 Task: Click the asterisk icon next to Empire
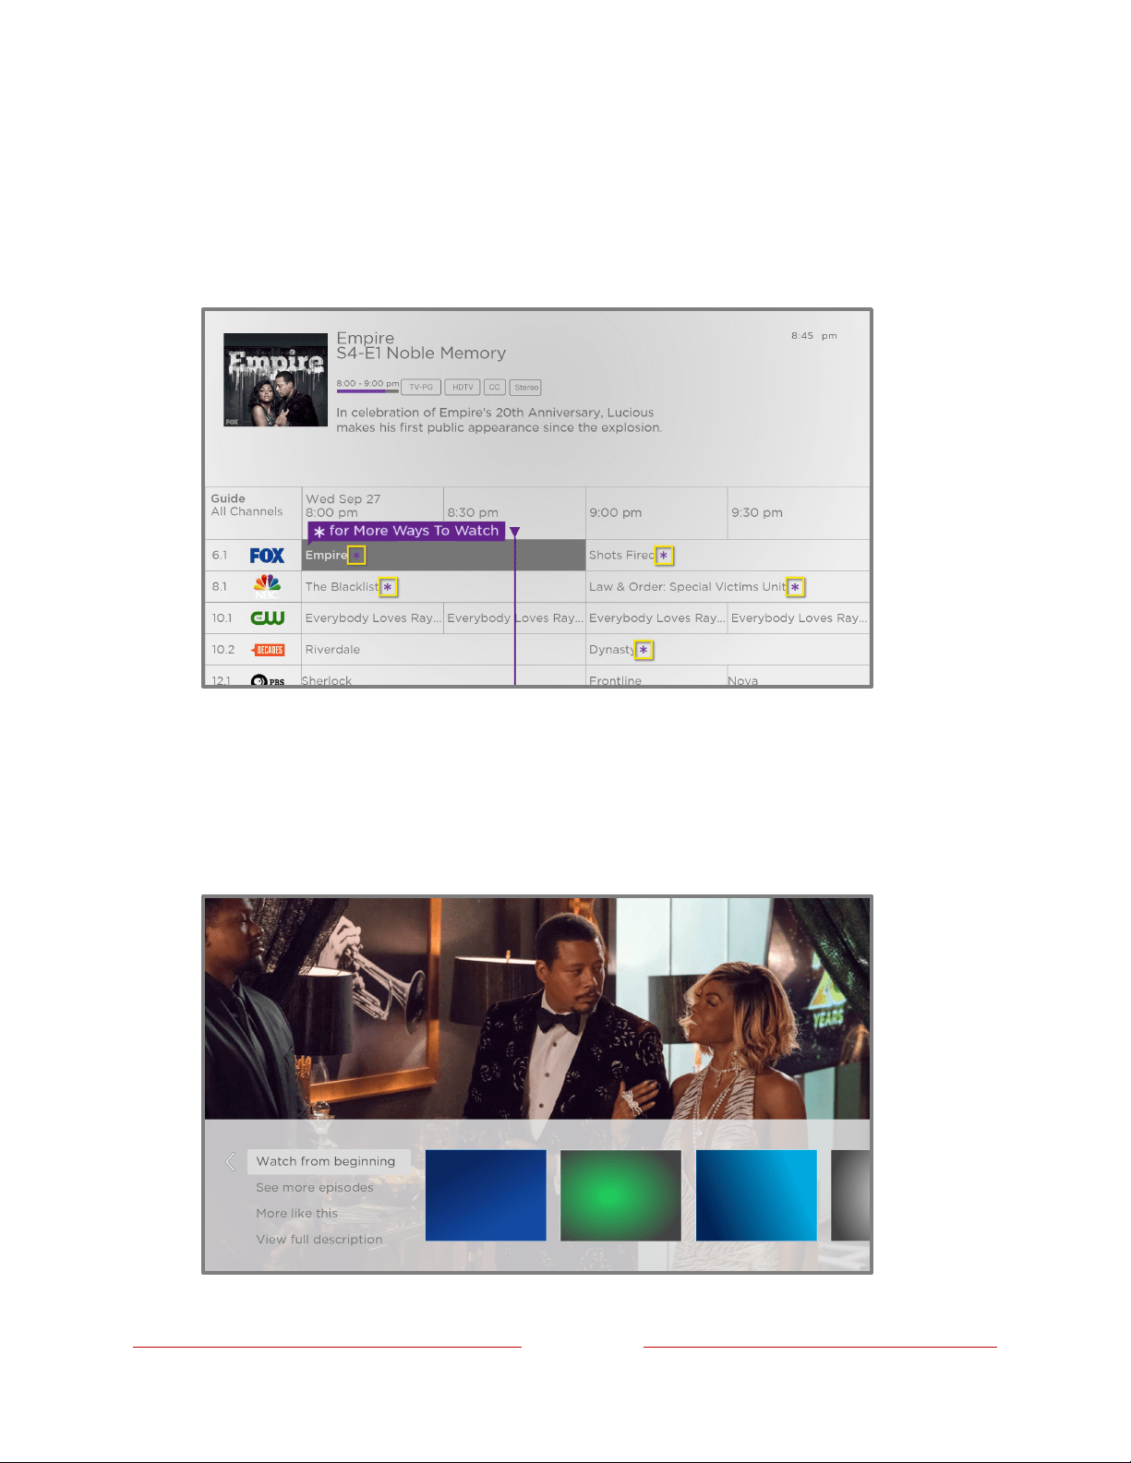pos(356,555)
